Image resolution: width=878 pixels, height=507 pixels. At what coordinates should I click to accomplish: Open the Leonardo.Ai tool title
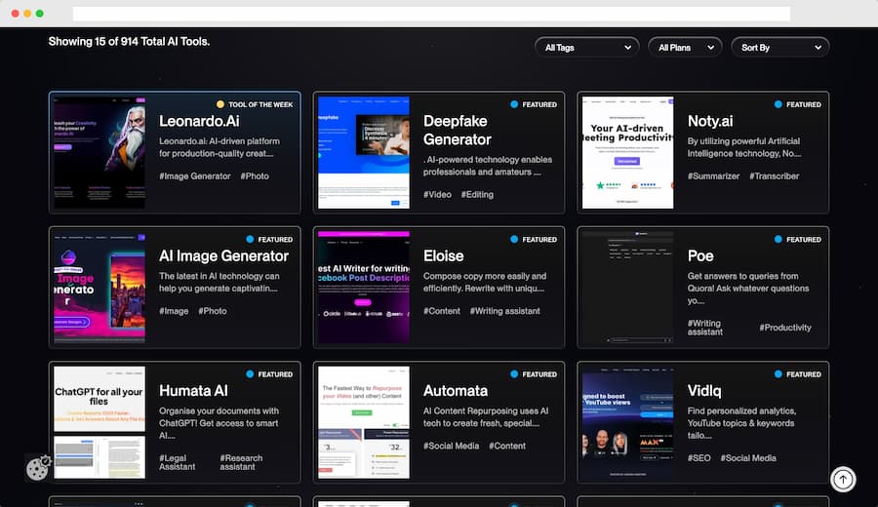click(x=199, y=121)
